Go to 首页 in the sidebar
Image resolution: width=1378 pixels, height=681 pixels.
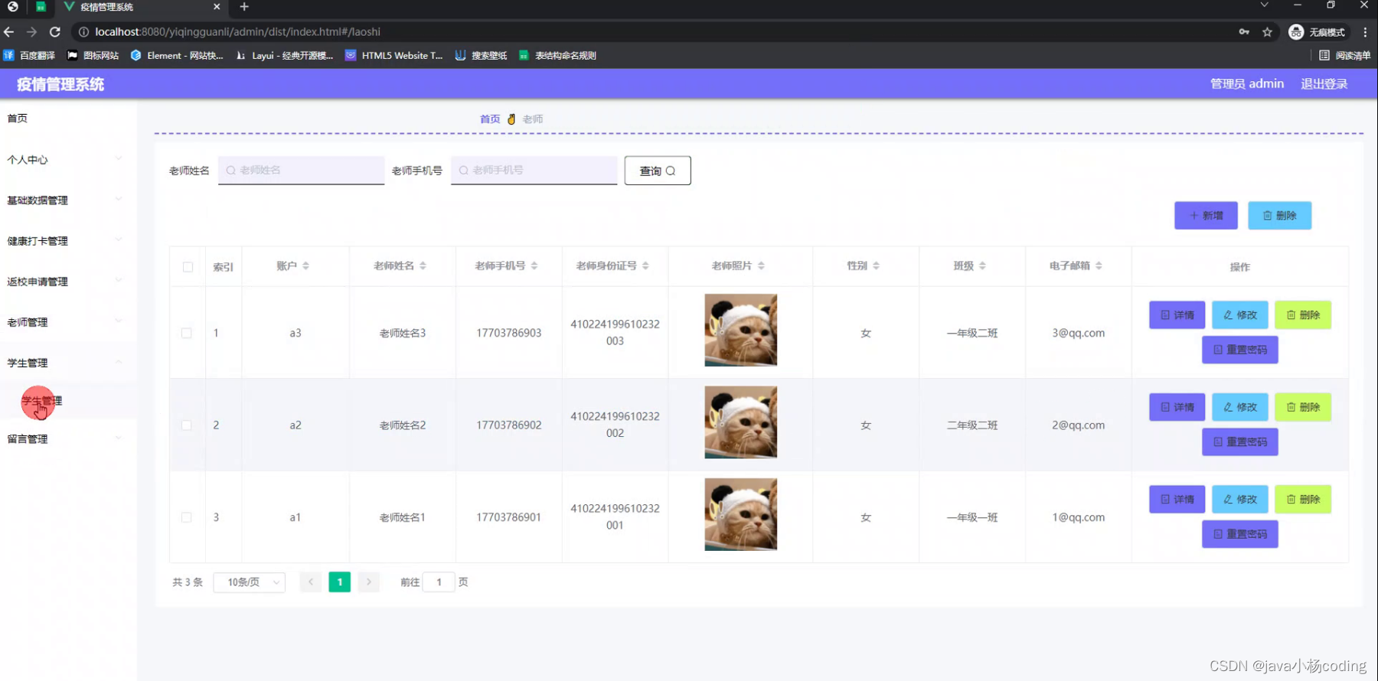point(18,119)
